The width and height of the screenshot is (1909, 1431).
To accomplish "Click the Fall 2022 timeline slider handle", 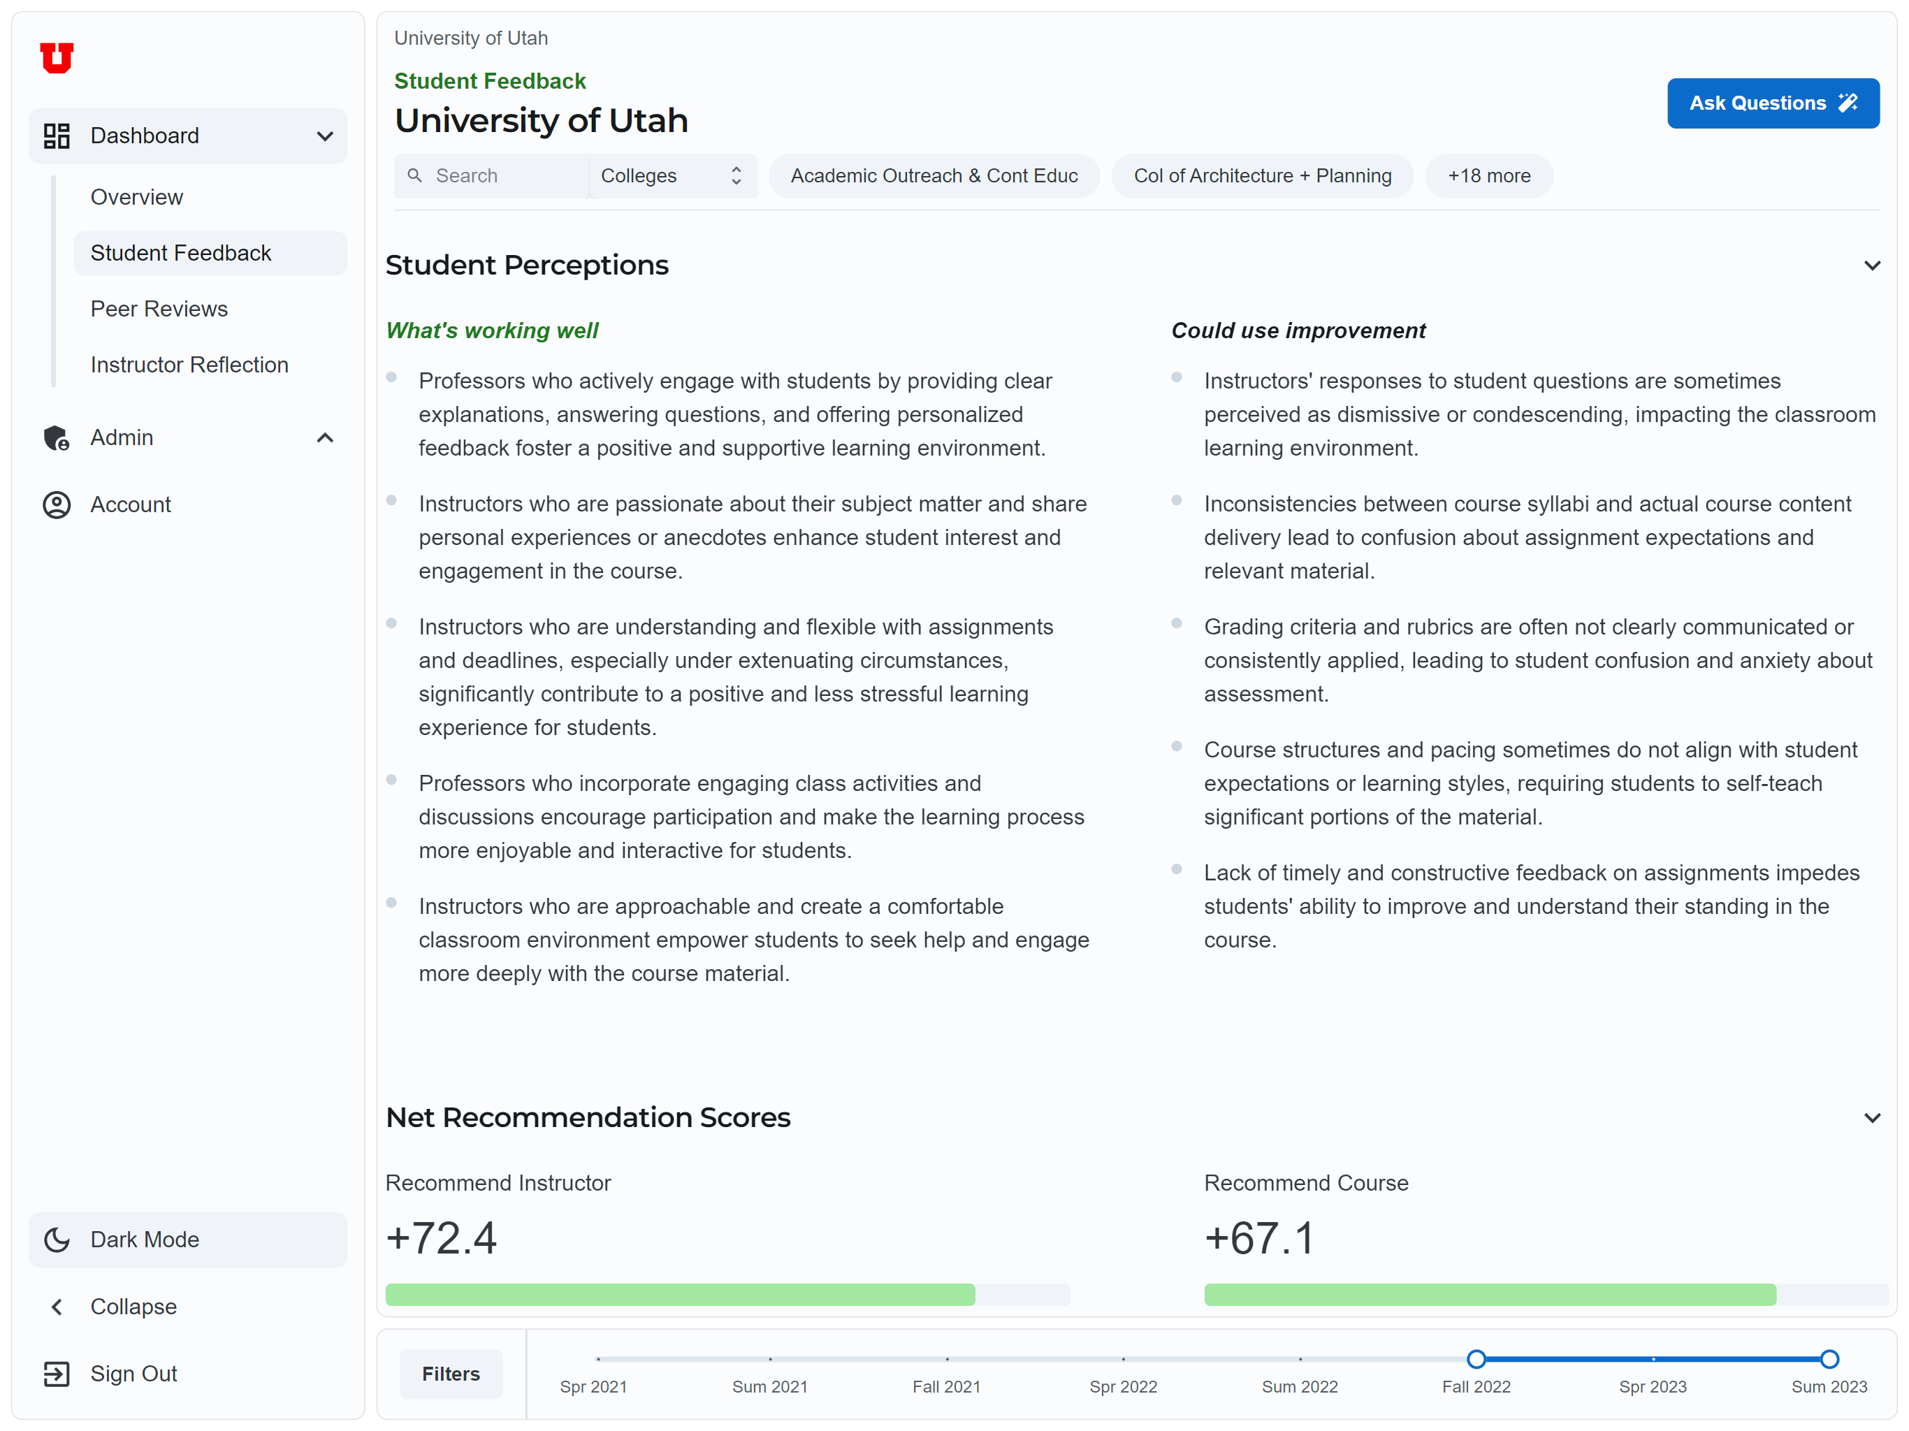I will 1476,1358.
